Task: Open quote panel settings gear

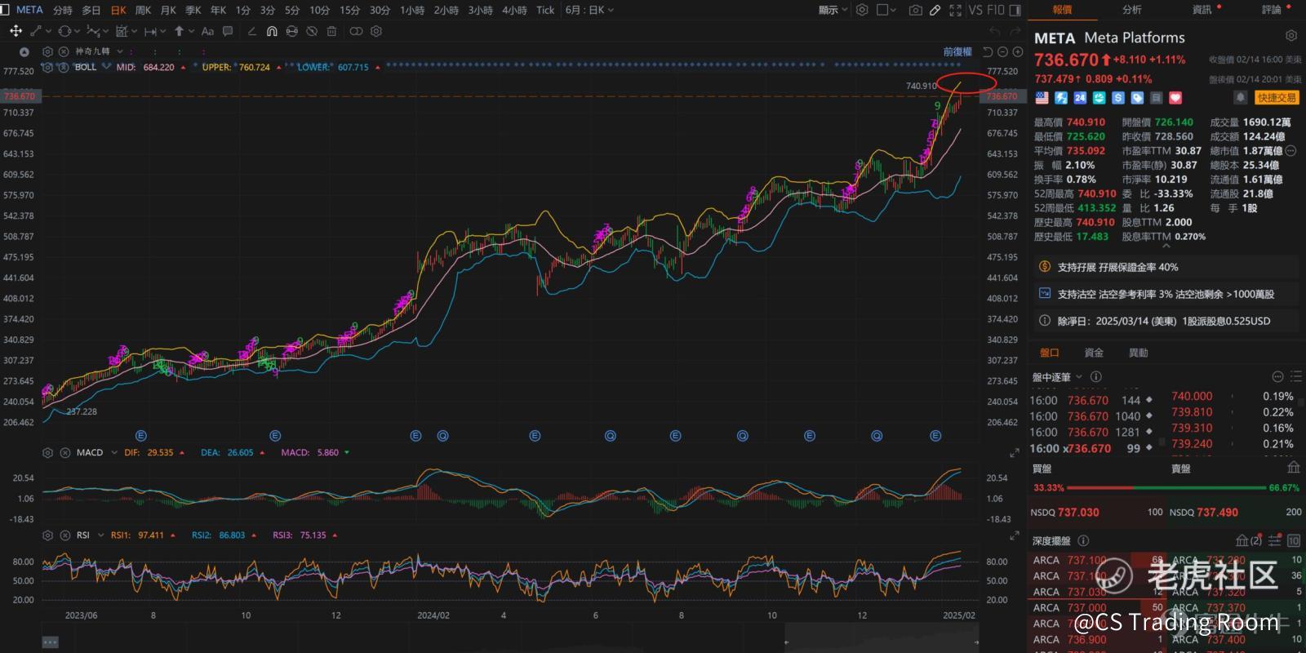Action: (x=1290, y=36)
